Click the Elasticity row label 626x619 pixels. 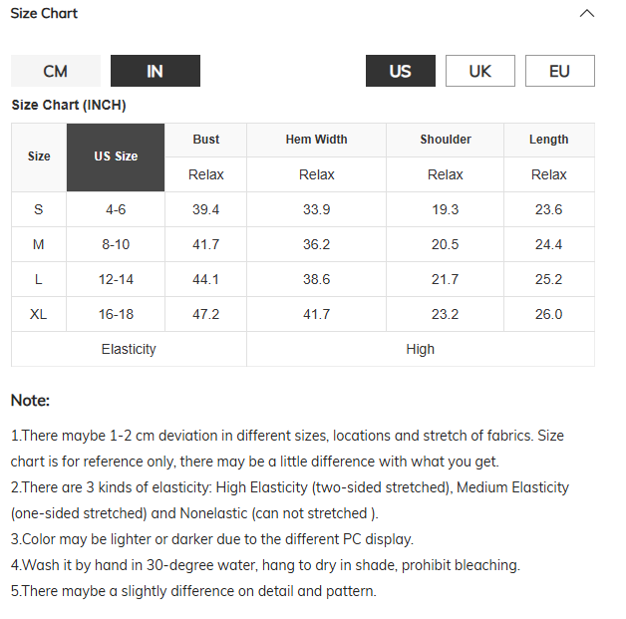click(129, 349)
